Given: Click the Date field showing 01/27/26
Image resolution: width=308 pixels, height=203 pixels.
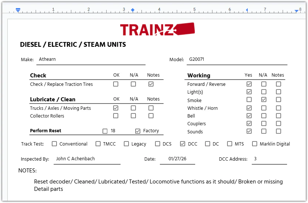Looking at the screenshot, I should pos(177,159).
